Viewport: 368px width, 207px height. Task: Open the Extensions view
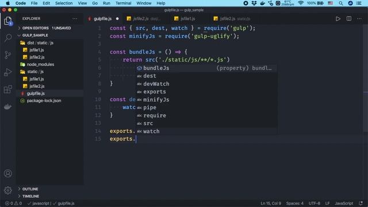[x=8, y=89]
